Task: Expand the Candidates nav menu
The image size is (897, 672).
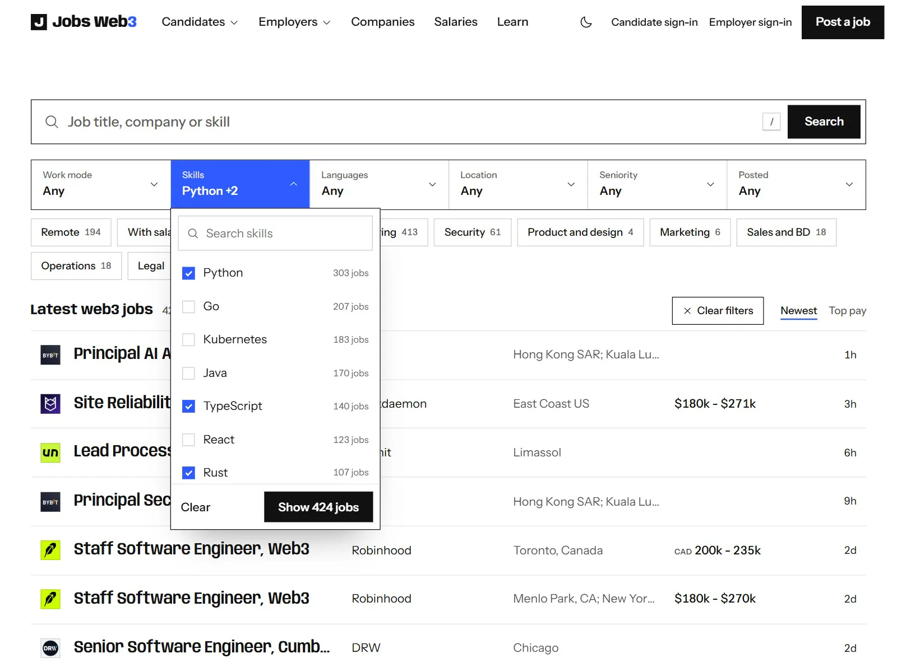Action: pos(200,22)
